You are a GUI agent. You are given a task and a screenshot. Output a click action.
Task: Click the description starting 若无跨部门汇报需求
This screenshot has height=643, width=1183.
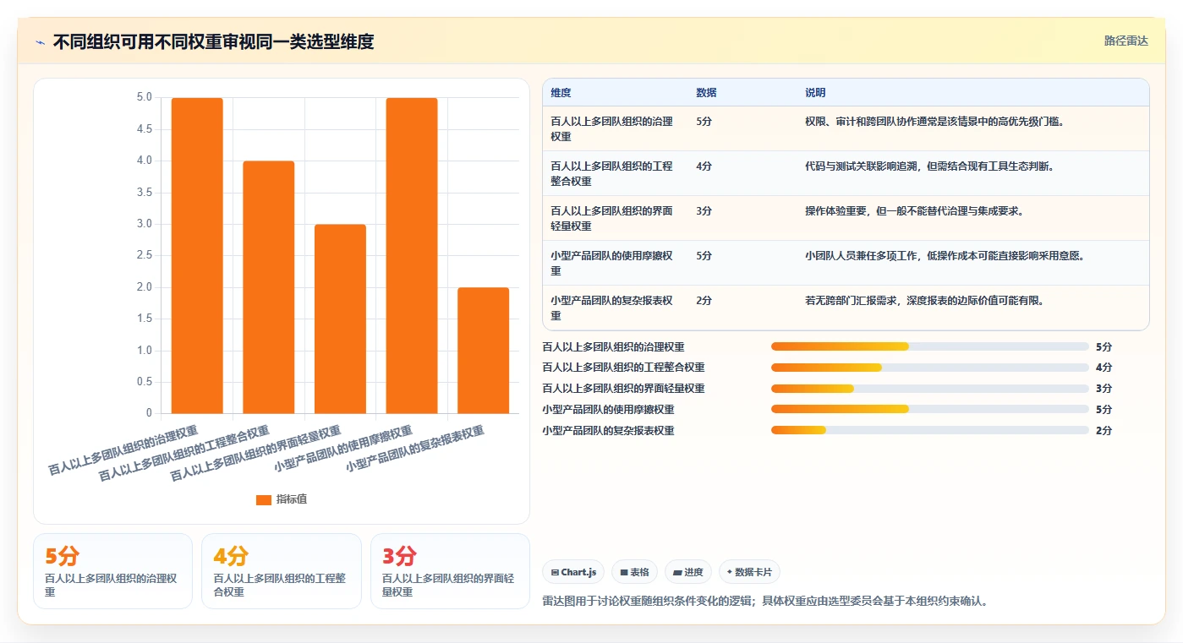tap(924, 301)
